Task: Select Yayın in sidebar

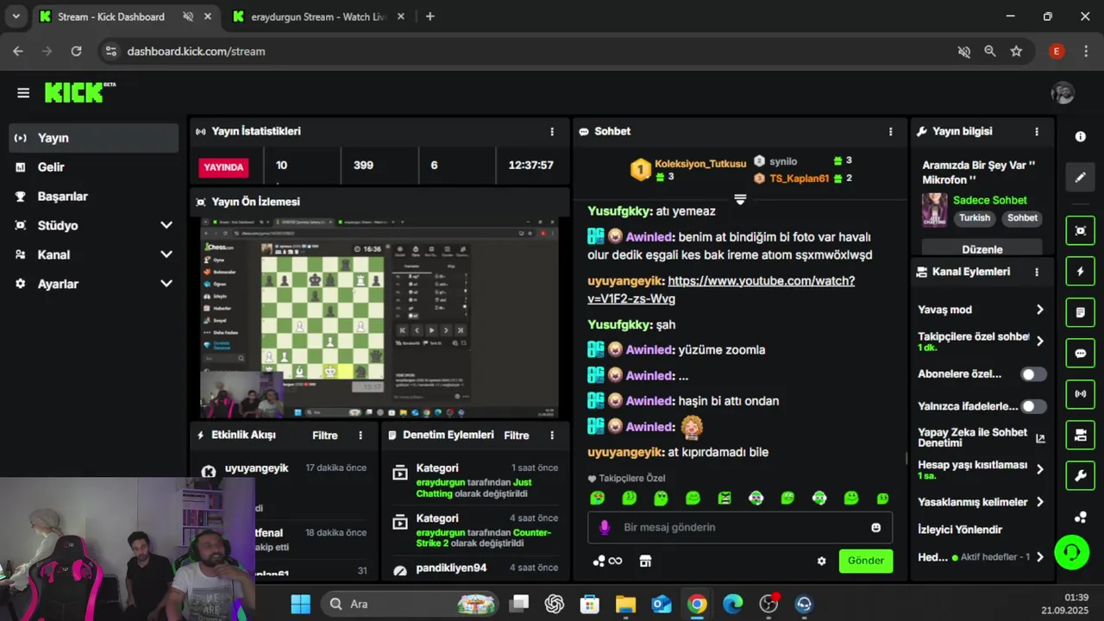Action: point(94,138)
